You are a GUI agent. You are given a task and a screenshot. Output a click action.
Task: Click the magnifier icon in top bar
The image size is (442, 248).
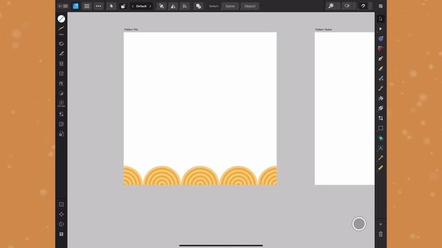(331, 6)
